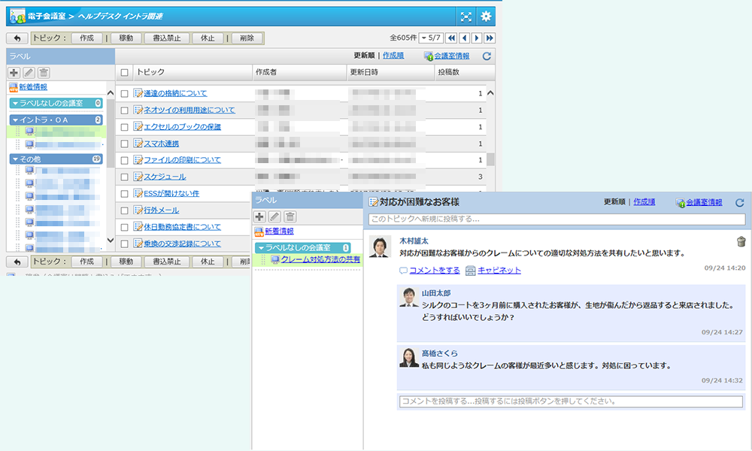Image resolution: width=752 pixels, height=451 pixels.
Task: Delete the post using trash can icon
Action: coord(741,241)
